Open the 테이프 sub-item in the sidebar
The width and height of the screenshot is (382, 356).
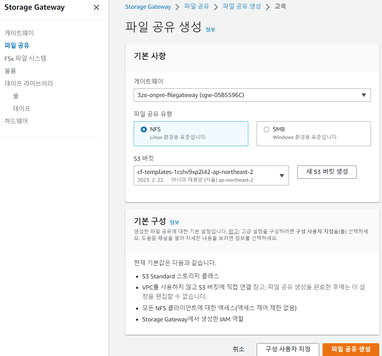click(22, 108)
